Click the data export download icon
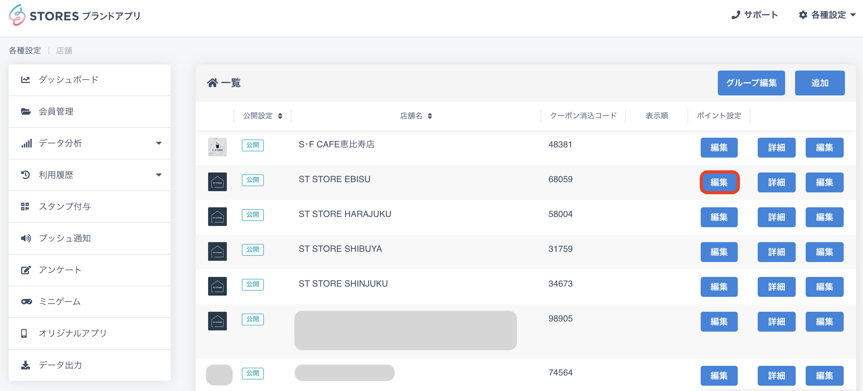Viewport: 863px width, 391px height. 26,365
